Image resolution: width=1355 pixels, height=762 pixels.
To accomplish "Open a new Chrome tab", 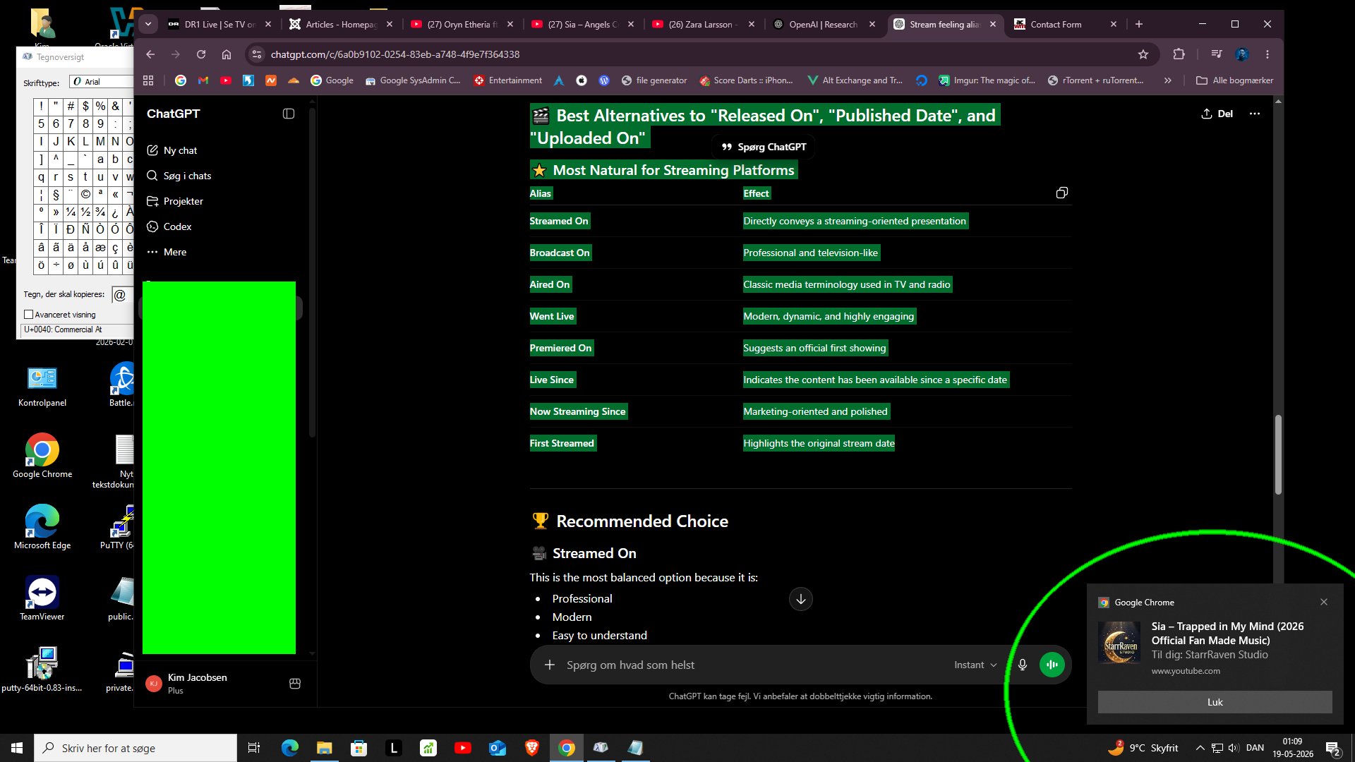I will click(1138, 24).
